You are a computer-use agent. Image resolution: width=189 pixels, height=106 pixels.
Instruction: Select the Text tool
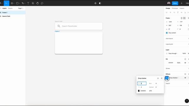28,3
